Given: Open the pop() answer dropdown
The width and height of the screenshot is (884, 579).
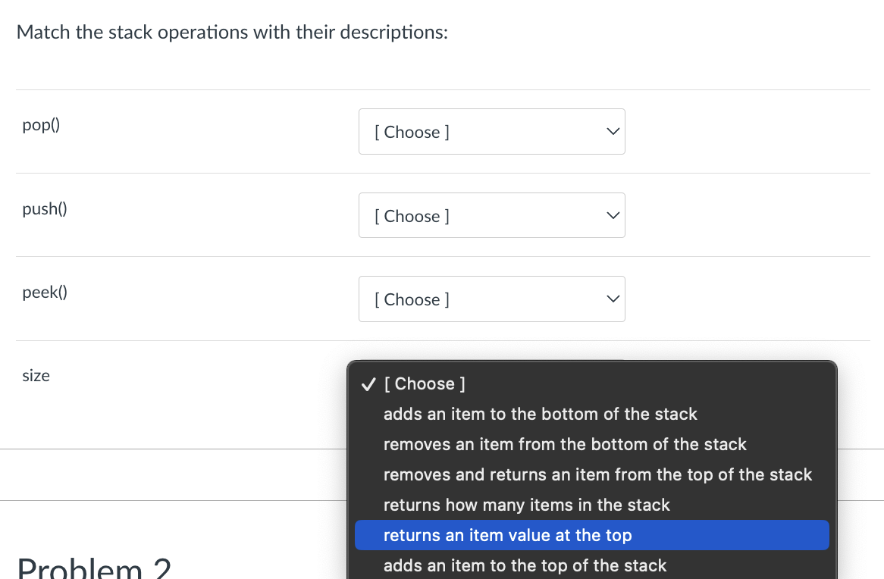Looking at the screenshot, I should tap(492, 131).
